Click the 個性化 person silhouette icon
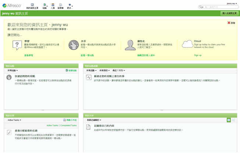The image size is (240, 153). coord(130,45)
